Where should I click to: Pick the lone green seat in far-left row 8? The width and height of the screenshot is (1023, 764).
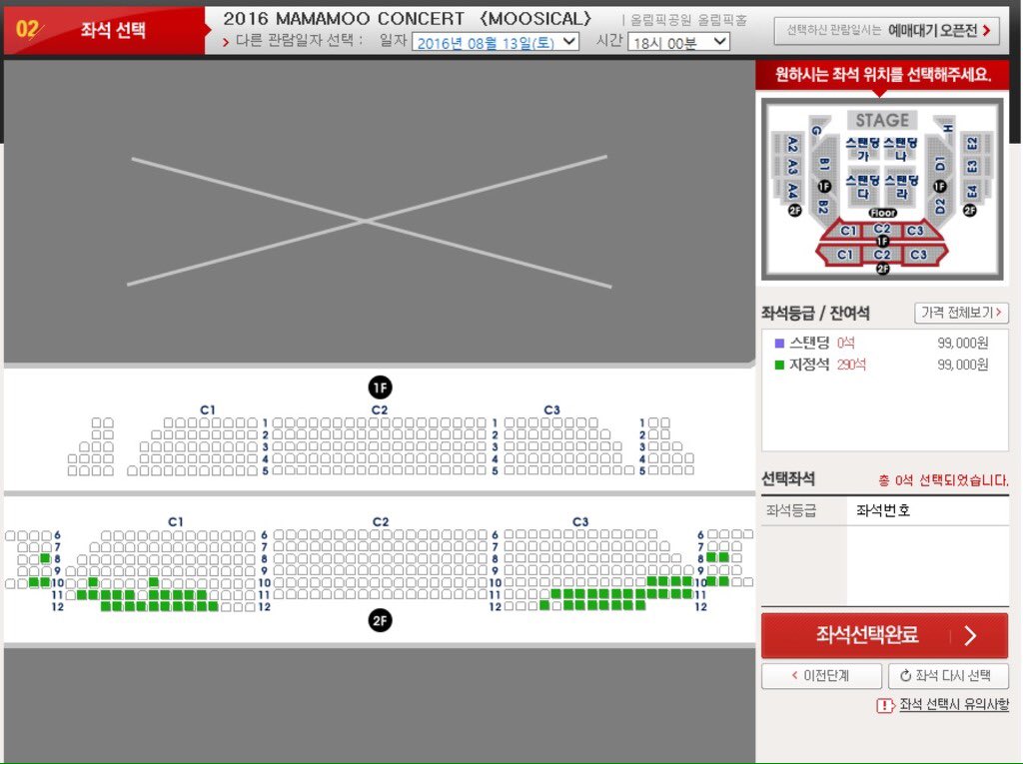pyautogui.click(x=45, y=558)
